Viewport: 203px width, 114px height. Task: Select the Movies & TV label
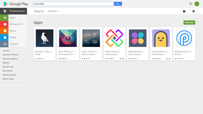(16, 24)
